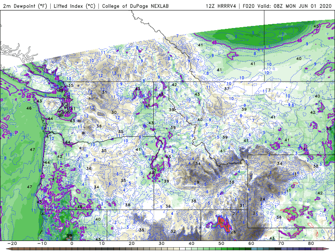Click the 50 label on the color scale
This screenshot has width=335, height=251.
point(222,243)
